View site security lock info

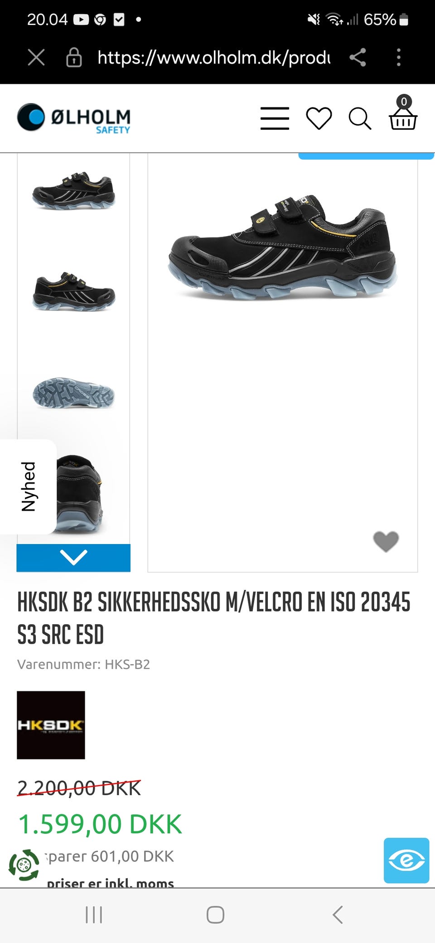point(74,58)
